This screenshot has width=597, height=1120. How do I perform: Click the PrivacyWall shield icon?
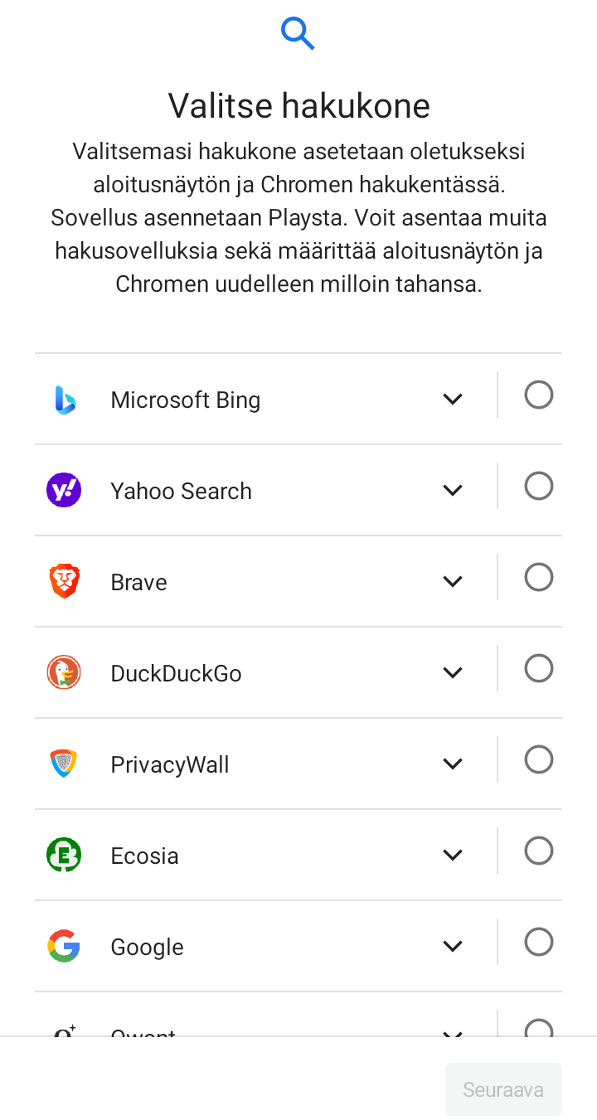pos(64,764)
